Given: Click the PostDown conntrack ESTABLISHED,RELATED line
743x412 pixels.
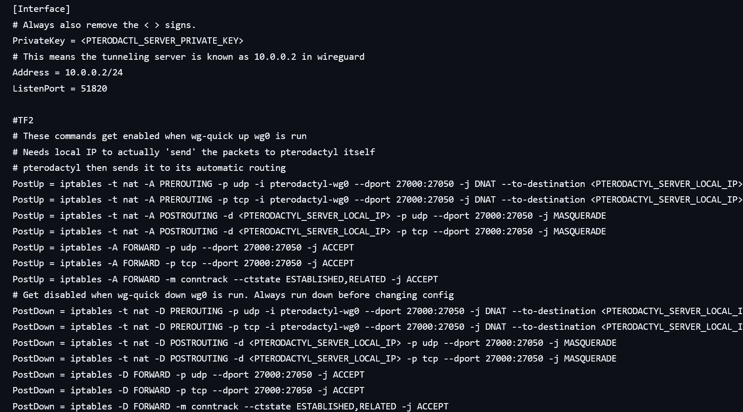Looking at the screenshot, I should tap(230, 406).
